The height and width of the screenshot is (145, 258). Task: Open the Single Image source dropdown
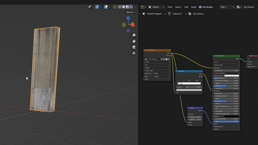pos(157,71)
